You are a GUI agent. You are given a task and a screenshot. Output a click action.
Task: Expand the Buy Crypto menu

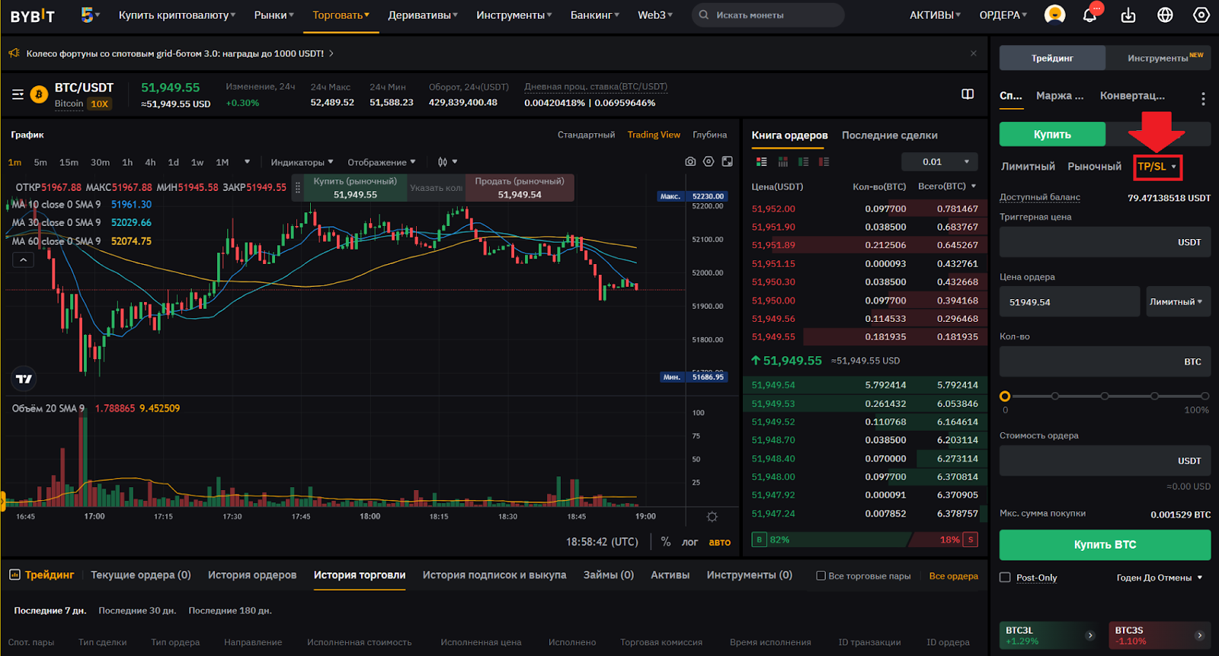177,15
